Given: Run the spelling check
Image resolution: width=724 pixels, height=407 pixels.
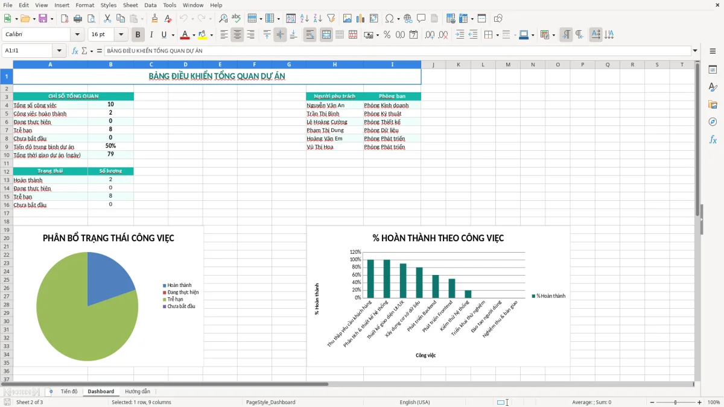Looking at the screenshot, I should pos(237,19).
